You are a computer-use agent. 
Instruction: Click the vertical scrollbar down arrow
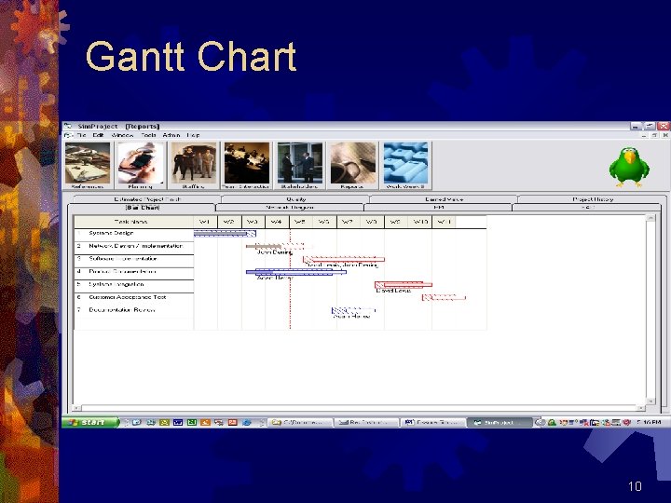[x=650, y=401]
